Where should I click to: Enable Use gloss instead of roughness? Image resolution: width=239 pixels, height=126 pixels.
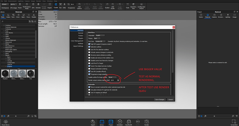tap(89, 90)
